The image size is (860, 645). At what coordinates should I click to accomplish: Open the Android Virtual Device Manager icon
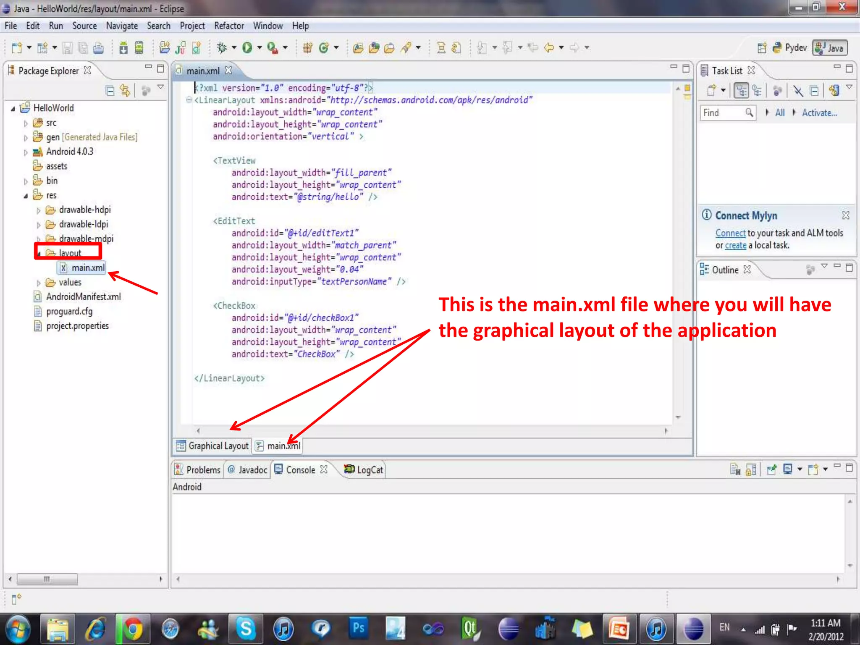(139, 48)
